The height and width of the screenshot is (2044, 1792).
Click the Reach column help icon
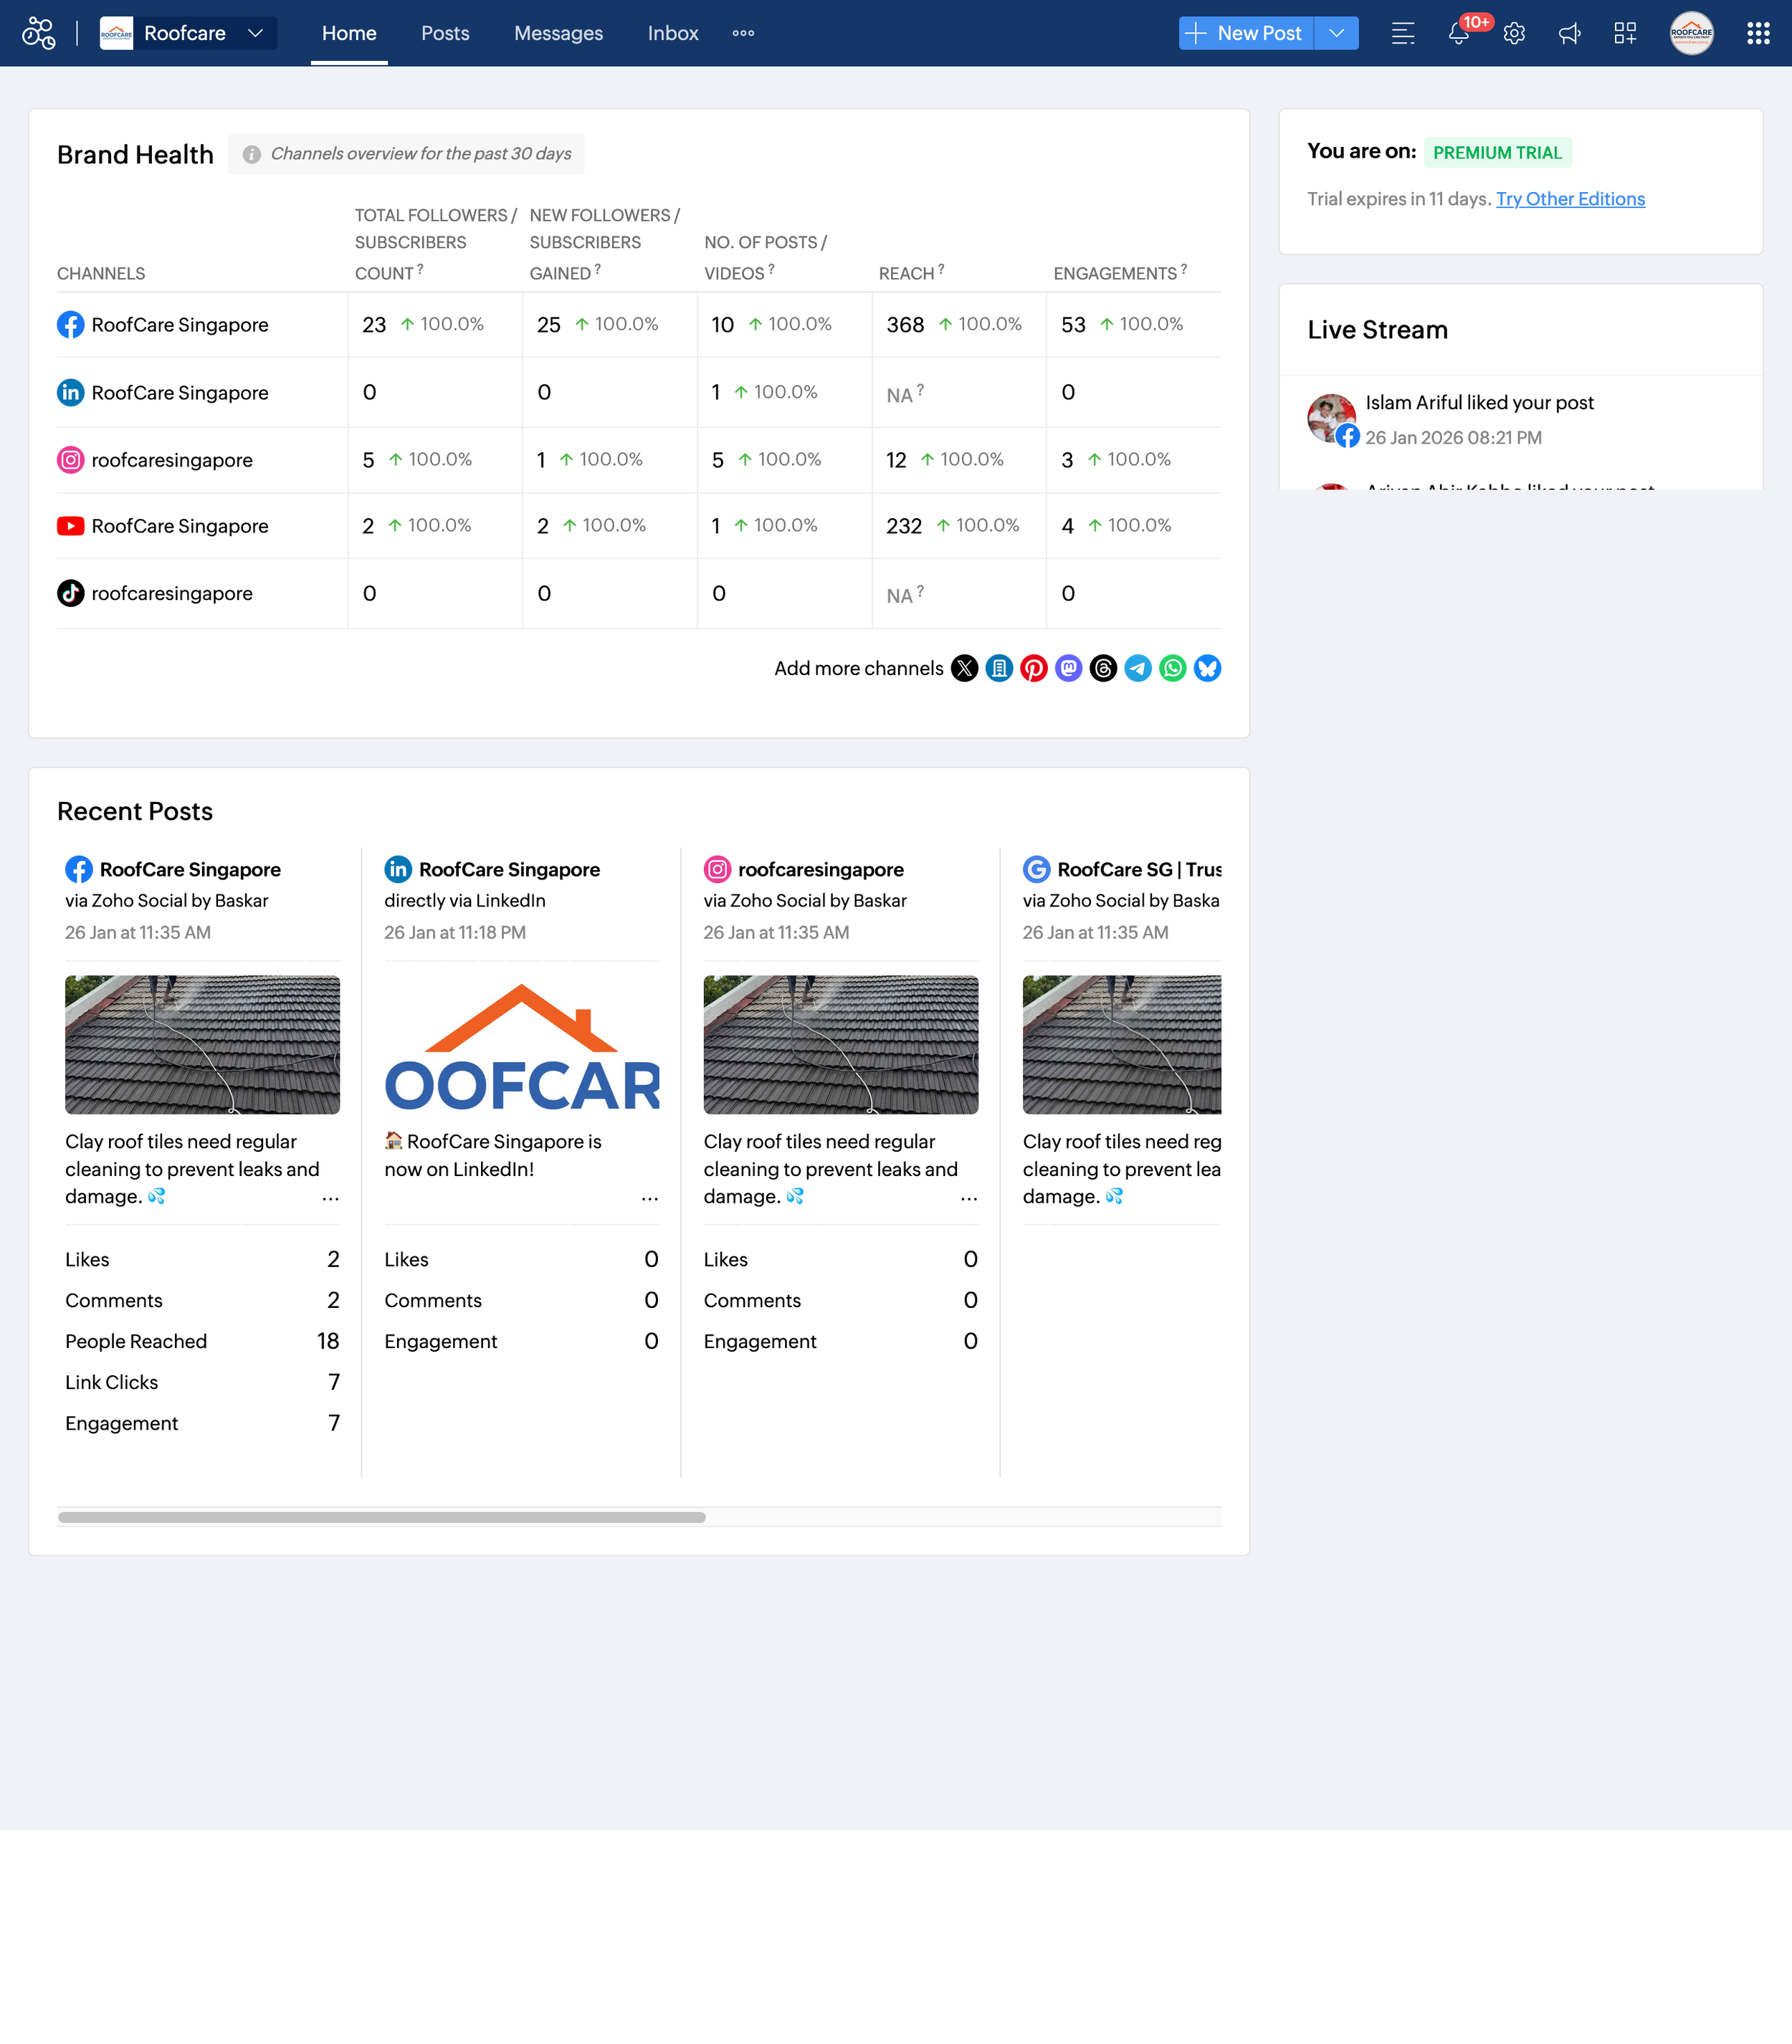[x=941, y=269]
